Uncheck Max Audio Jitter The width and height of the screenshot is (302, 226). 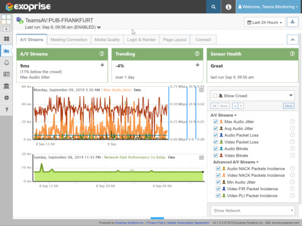point(215,121)
